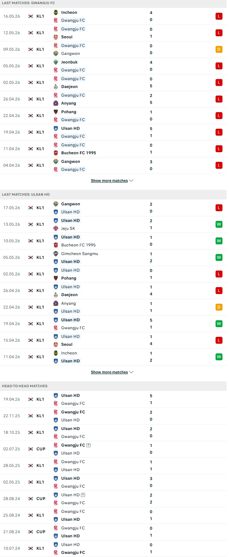Click the red L badge, Incheon vs Gwangju
This screenshot has width=229, height=557.
(219, 16)
